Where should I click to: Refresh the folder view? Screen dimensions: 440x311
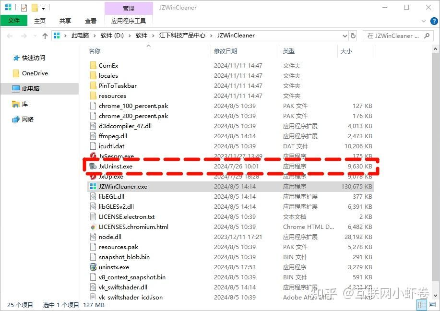[353, 36]
